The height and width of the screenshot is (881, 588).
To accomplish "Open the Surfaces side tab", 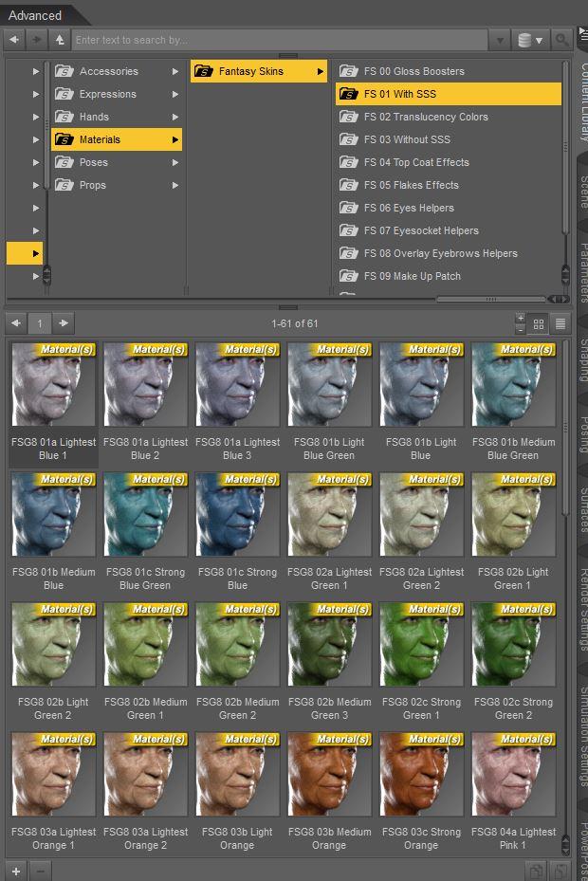I will [583, 509].
